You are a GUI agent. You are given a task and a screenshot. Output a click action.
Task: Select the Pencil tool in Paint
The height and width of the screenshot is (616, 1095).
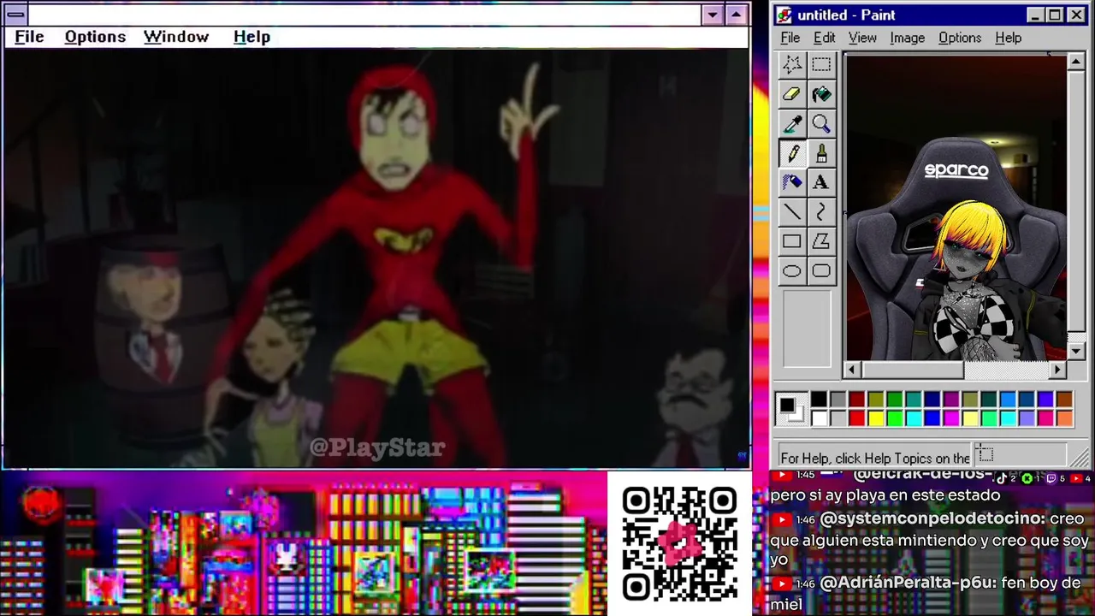[x=792, y=153]
